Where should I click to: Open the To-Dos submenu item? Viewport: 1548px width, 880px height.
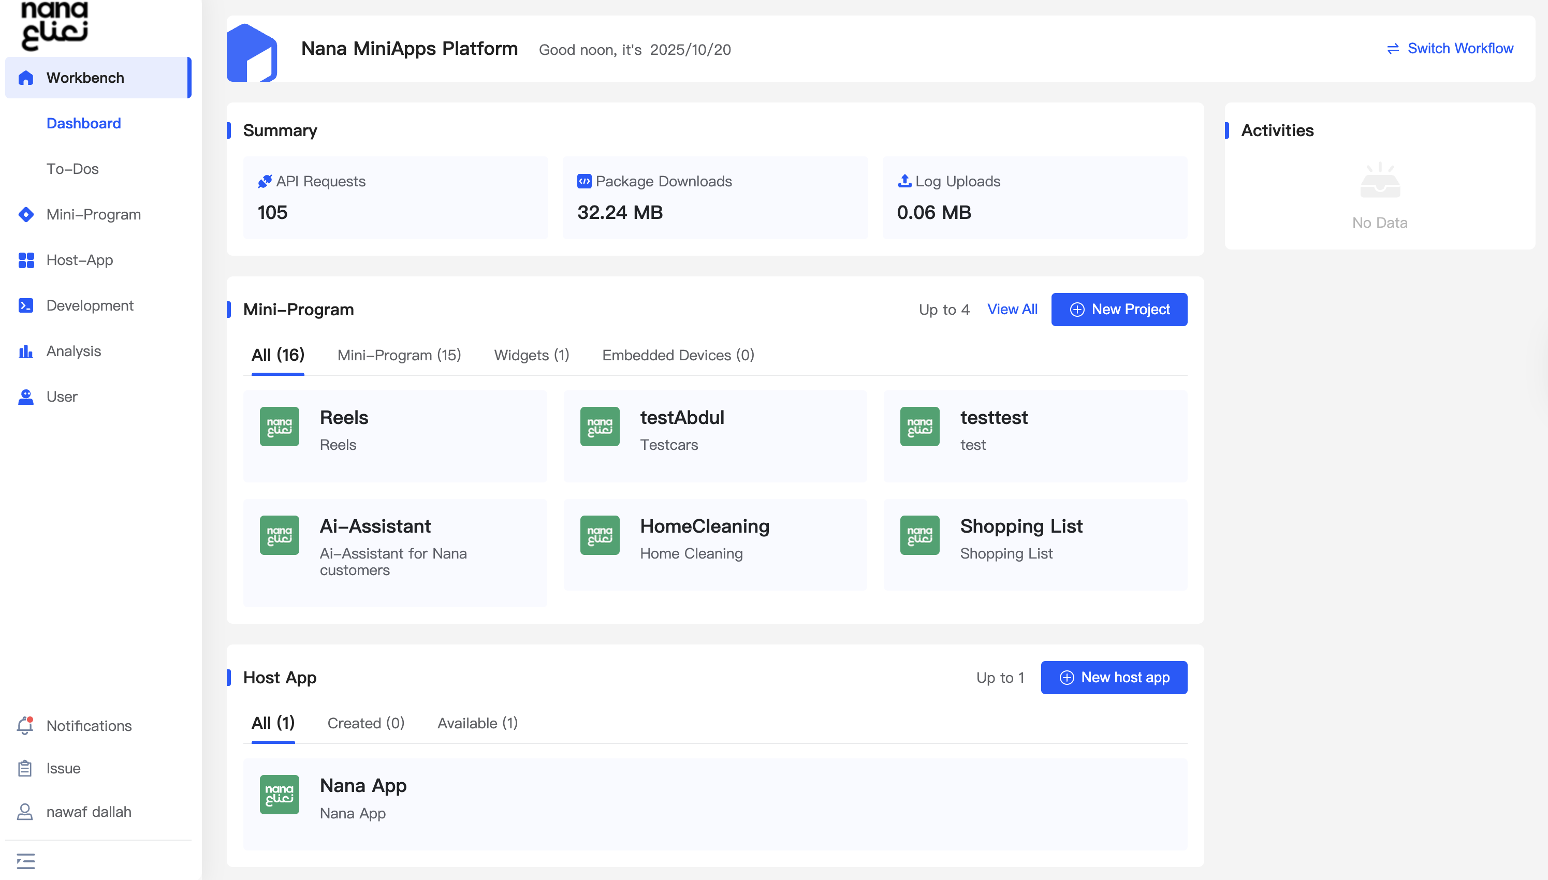click(x=72, y=169)
